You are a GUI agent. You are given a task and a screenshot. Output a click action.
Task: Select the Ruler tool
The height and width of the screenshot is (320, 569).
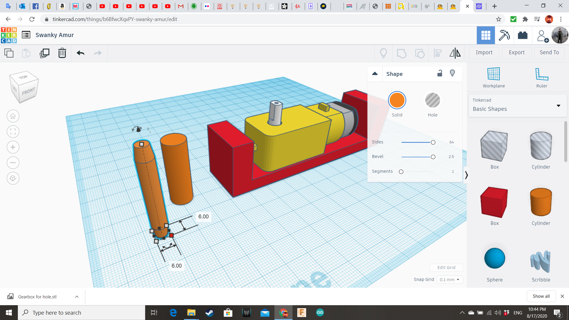[541, 78]
